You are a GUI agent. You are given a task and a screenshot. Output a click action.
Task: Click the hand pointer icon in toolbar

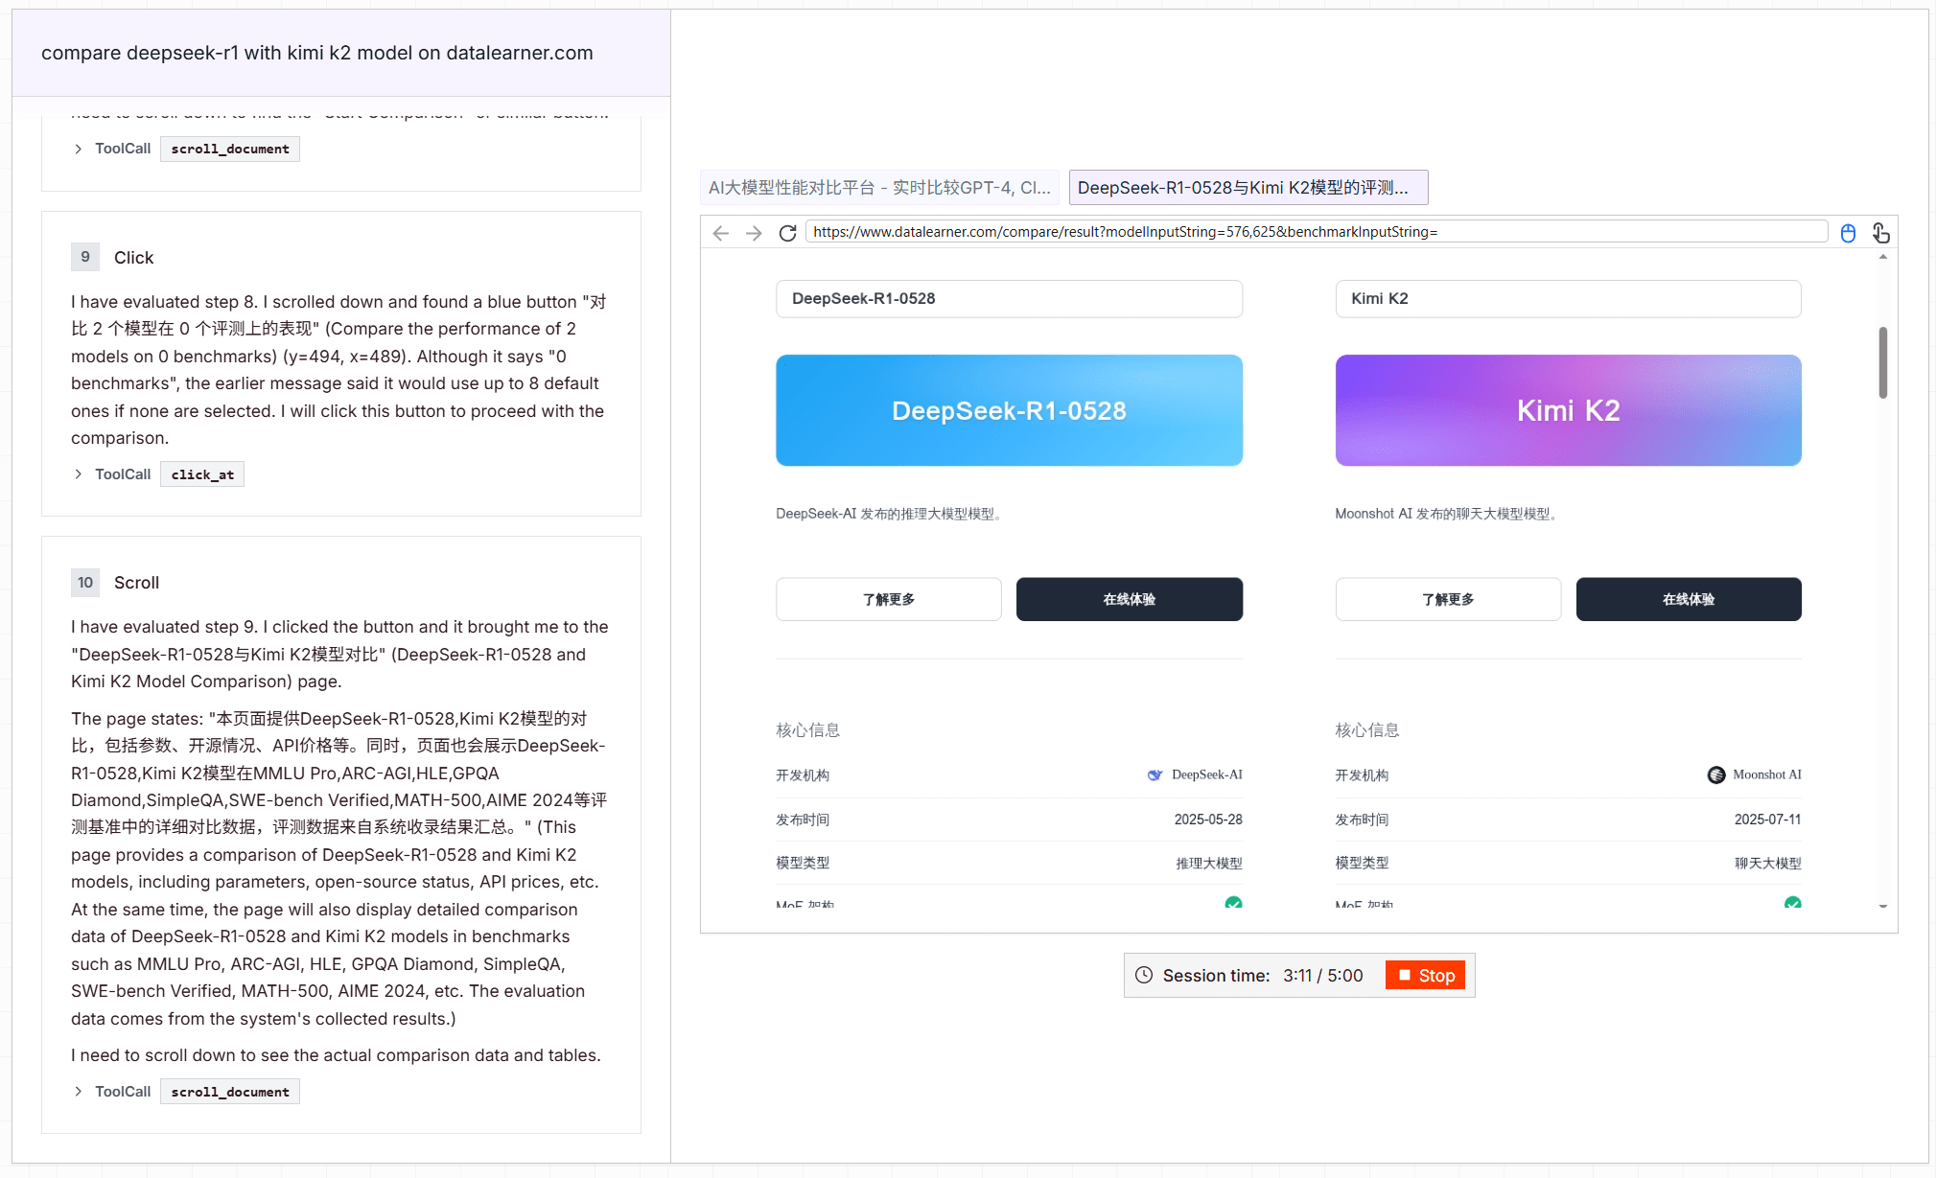pos(1880,233)
